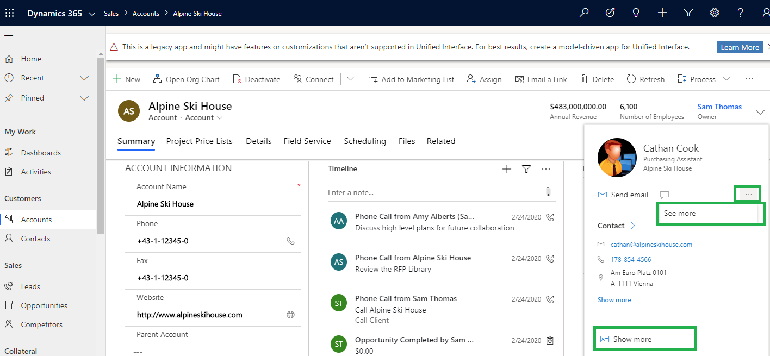The width and height of the screenshot is (770, 356).
Task: Click the plus quick create icon in top bar
Action: [662, 13]
